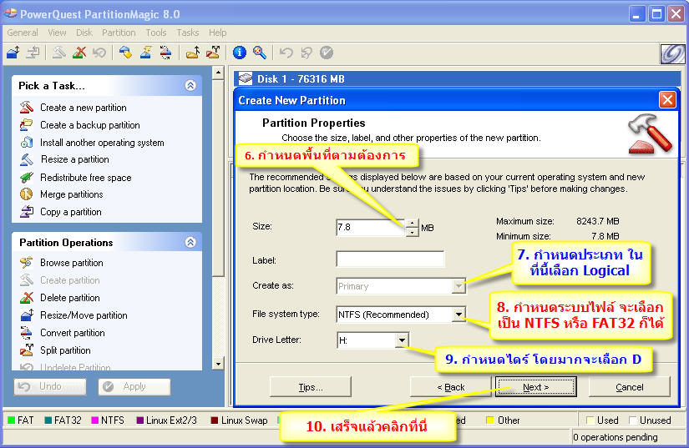Click the greyed Undo arrow in toolbar
The image size is (689, 448).
coord(286,53)
